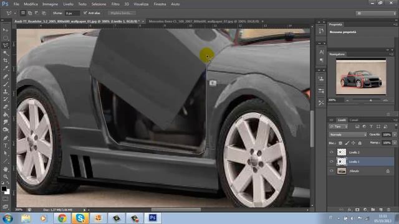Viewport: 399px width, 224px height.
Task: Hide the Livello 2 layer
Action: 331,152
